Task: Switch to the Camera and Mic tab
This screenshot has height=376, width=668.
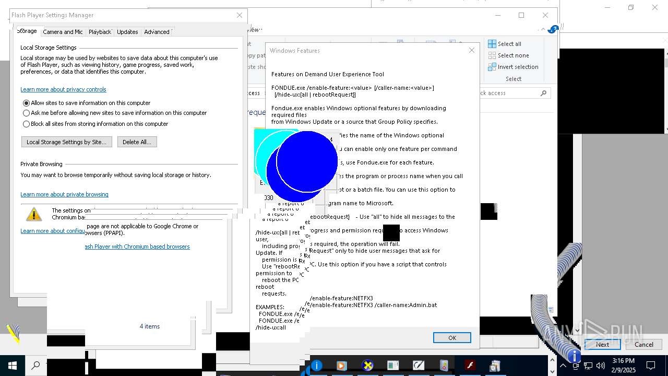Action: pos(63,32)
